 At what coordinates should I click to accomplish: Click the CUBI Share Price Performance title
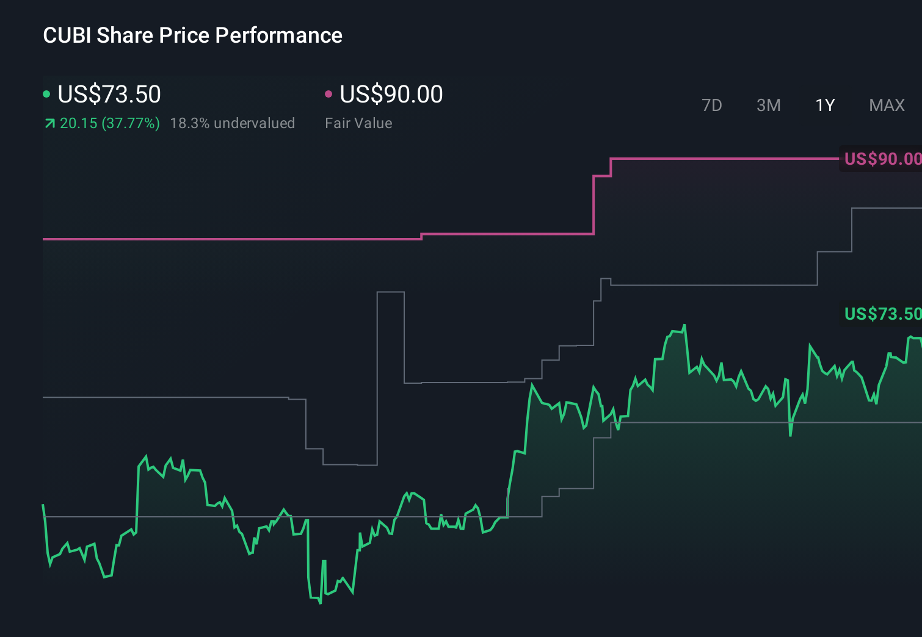[x=192, y=35]
